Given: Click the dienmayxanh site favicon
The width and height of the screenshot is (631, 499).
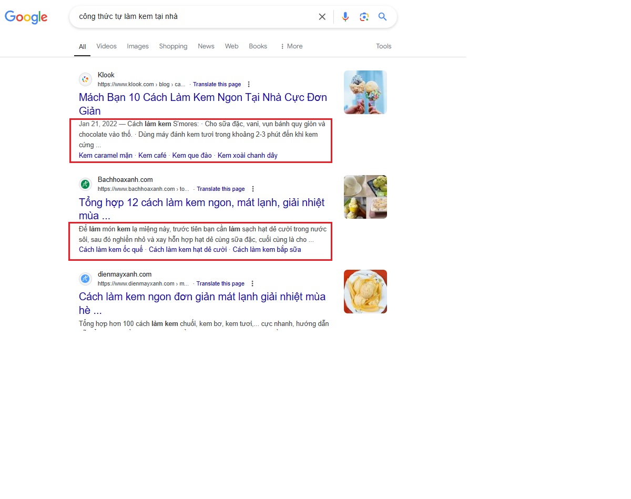Looking at the screenshot, I should (x=85, y=279).
